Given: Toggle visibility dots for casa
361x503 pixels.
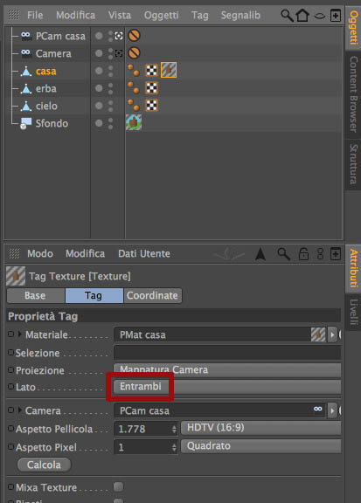Looking at the screenshot, I should point(110,71).
